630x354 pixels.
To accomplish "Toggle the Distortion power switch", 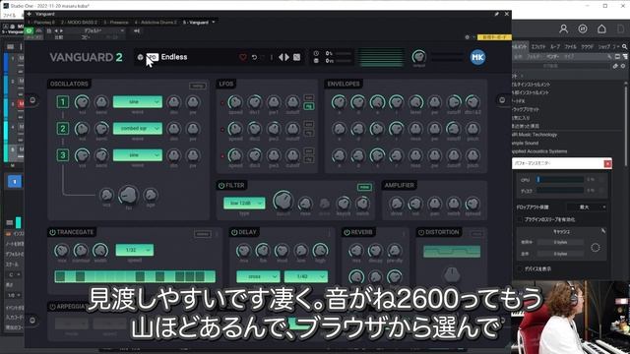I will [421, 232].
